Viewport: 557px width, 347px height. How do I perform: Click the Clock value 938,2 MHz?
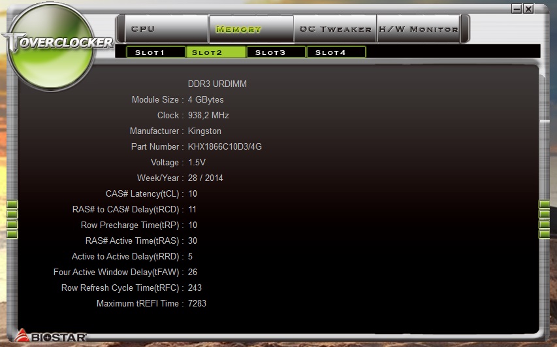point(208,115)
